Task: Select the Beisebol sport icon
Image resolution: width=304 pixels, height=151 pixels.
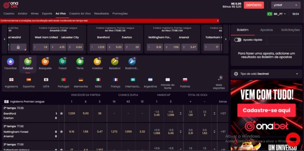Action: [x=114, y=62]
